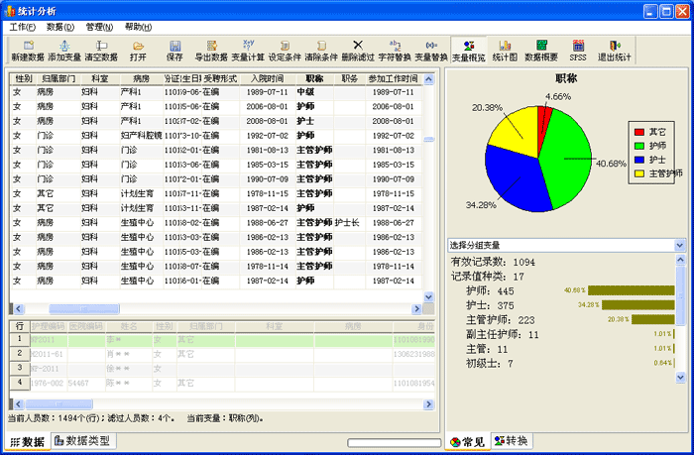Click the blue 护士 legend swatch
The image size is (694, 455).
[639, 160]
